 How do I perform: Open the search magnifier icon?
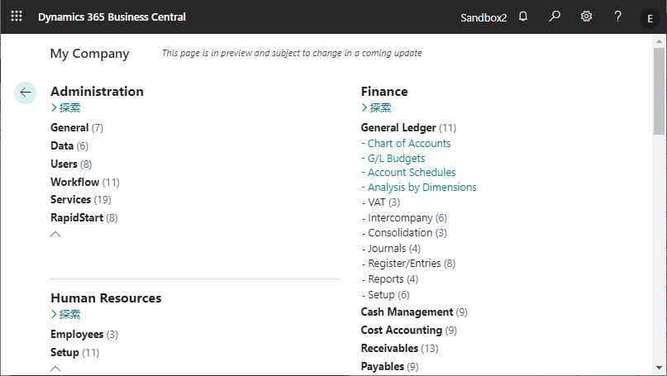[x=555, y=17]
